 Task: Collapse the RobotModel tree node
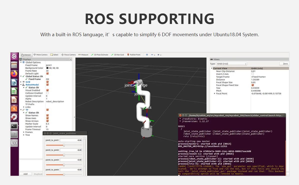pos(21,85)
